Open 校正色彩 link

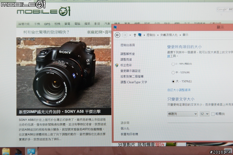point(126,65)
